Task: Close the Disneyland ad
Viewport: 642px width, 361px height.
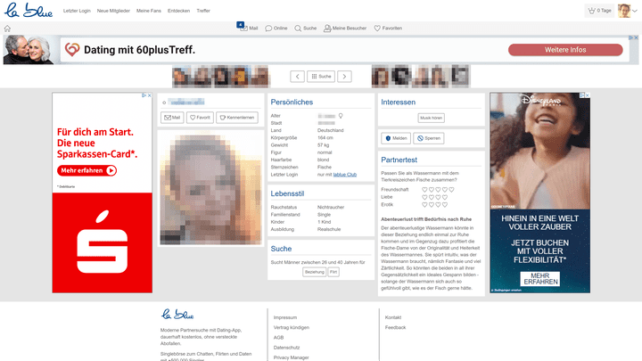Action: tap(588, 95)
